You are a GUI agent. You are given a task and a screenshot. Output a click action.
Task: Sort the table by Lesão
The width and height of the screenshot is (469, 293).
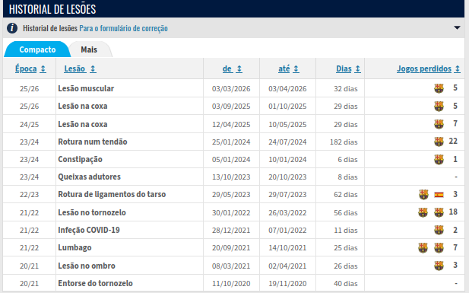(80, 68)
